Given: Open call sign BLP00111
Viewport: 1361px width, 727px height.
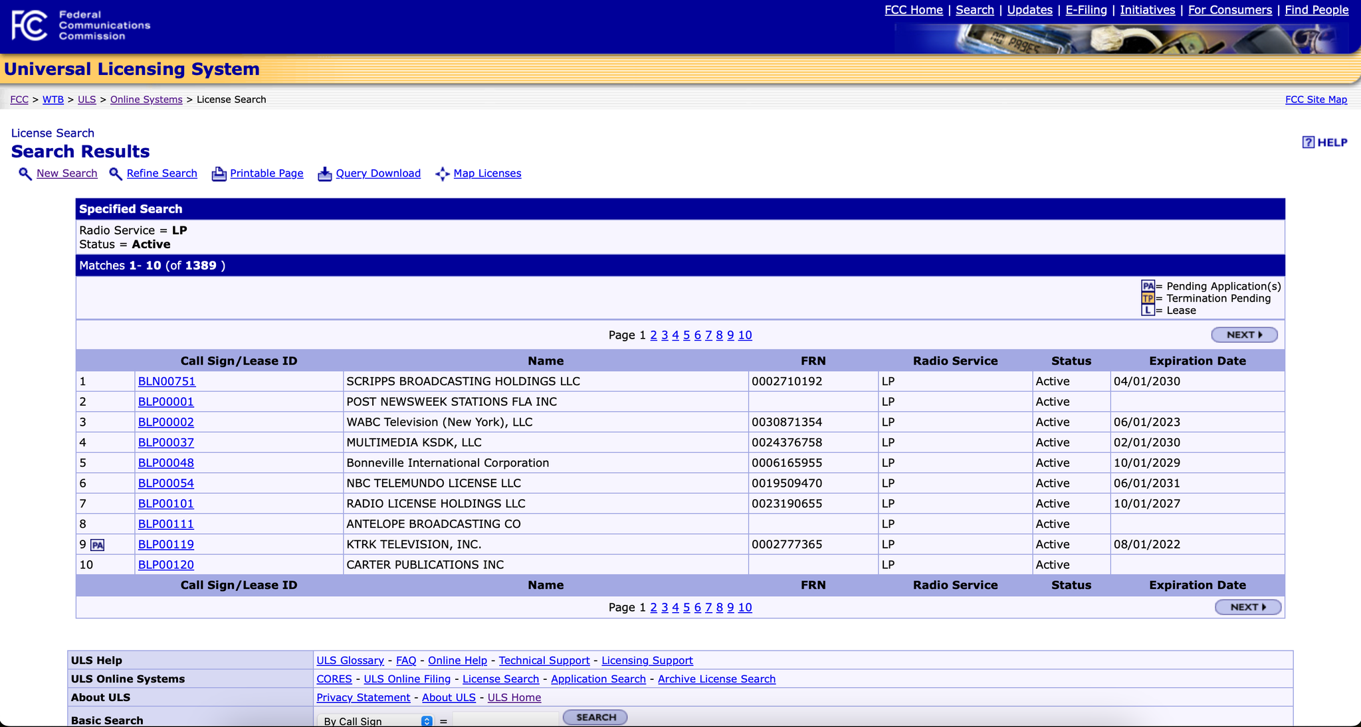Looking at the screenshot, I should click(166, 525).
